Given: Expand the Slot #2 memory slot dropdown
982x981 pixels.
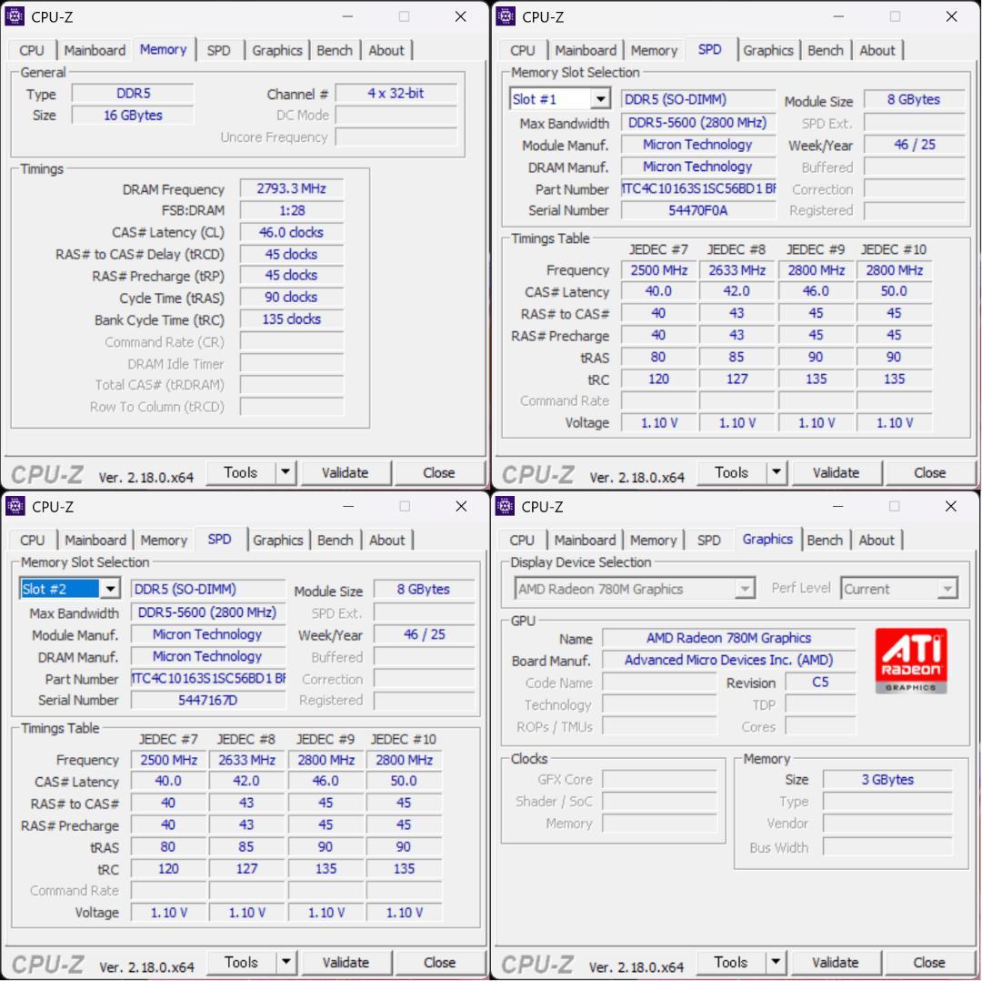Looking at the screenshot, I should 110,589.
